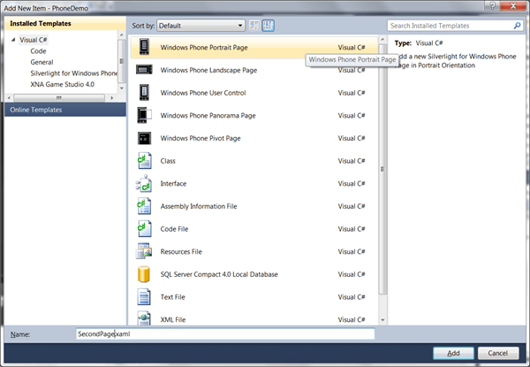This screenshot has width=530, height=367.
Task: Click category tree scroll right arrow
Action: (x=112, y=98)
